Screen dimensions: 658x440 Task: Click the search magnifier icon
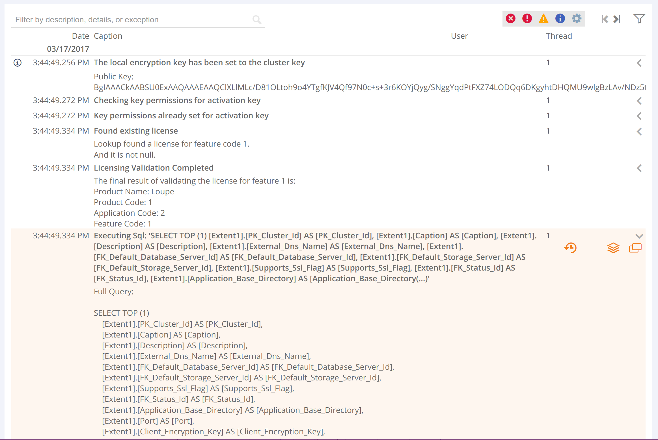coord(257,19)
